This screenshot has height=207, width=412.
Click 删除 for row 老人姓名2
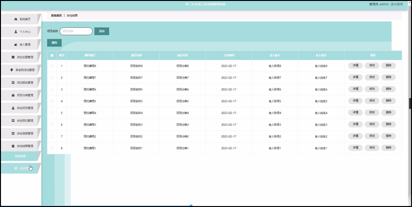389,136
